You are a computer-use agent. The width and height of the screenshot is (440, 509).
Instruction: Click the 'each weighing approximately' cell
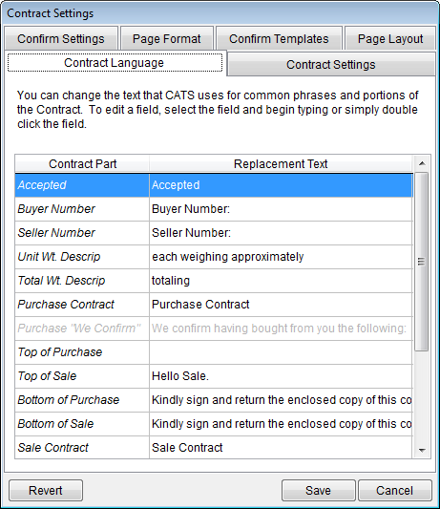(x=281, y=257)
